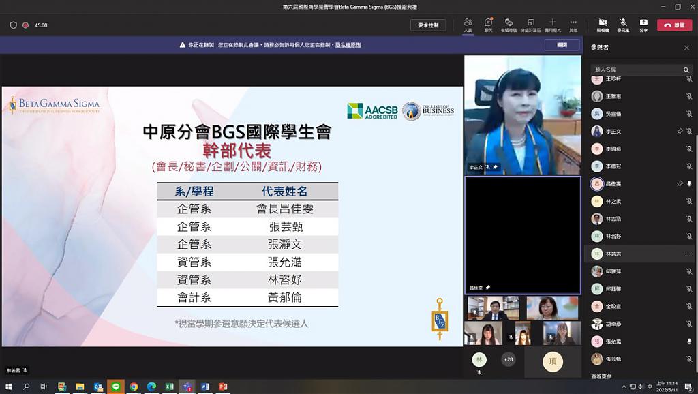Click the man in suit video thumbnail
The image size is (698, 394).
tap(494, 308)
